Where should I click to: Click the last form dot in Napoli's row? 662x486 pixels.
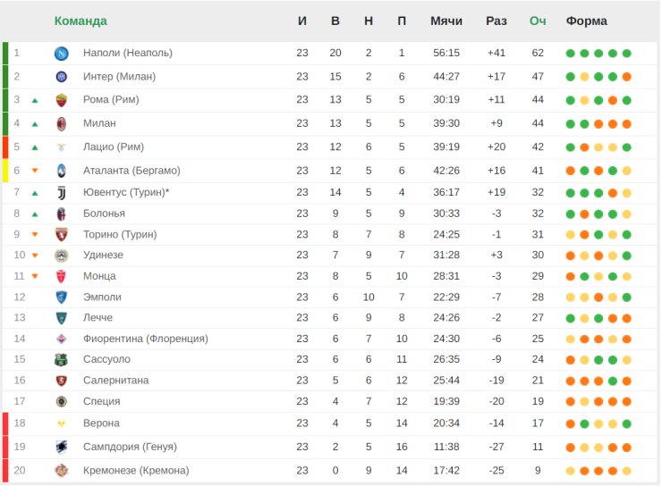[626, 54]
